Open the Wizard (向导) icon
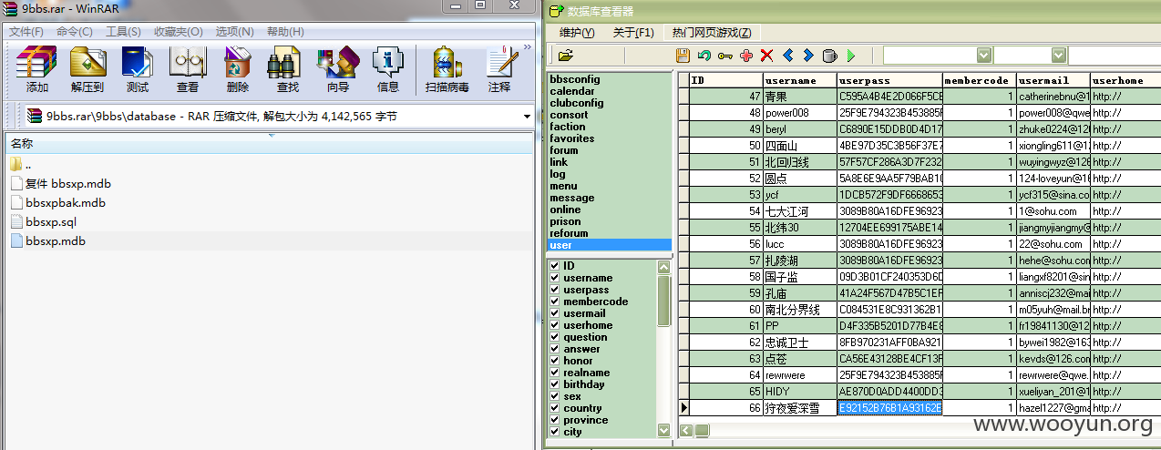Screen dimensions: 1161x450 (x=338, y=62)
